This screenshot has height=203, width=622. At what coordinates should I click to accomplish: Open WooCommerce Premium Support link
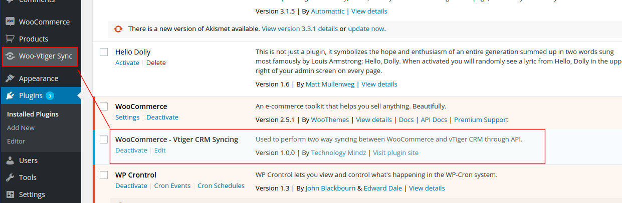click(481, 120)
